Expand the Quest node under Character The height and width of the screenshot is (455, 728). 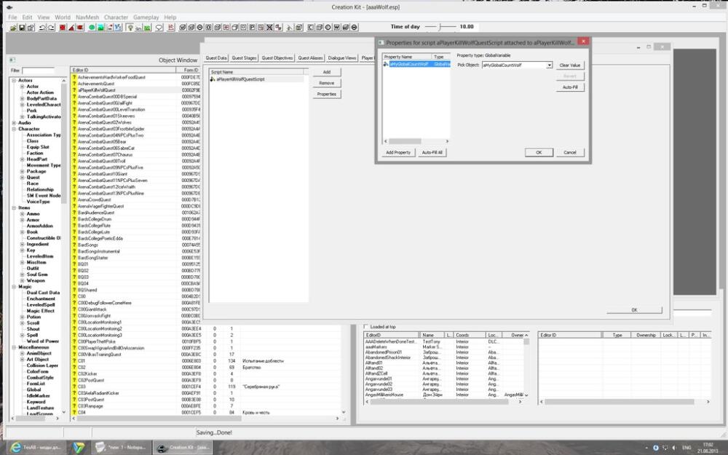(22, 178)
